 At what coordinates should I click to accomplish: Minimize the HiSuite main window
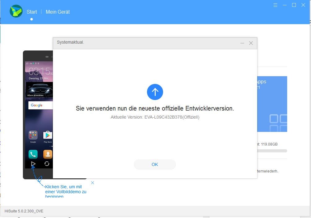[285, 5]
